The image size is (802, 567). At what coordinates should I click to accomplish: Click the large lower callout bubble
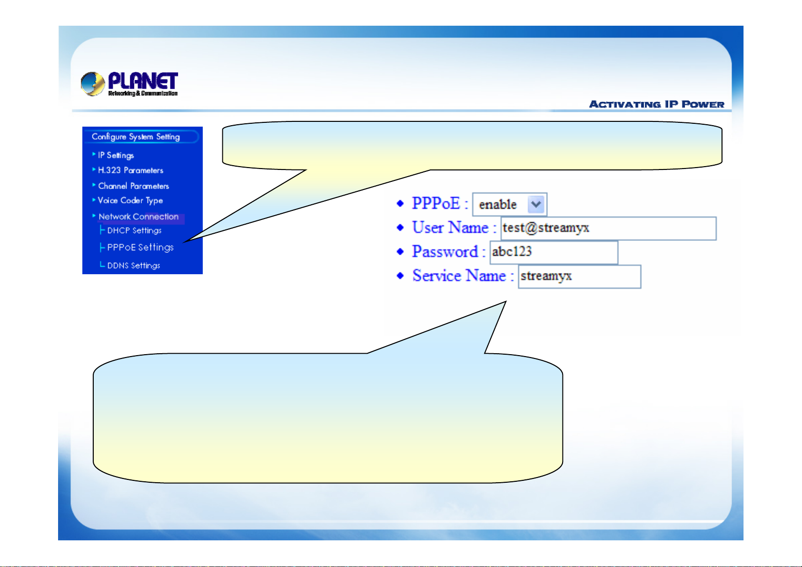pos(327,418)
